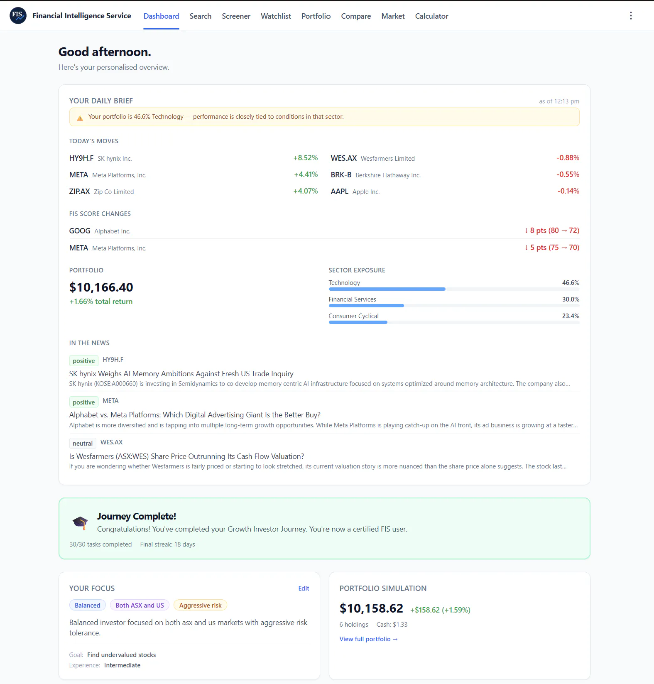
Task: Click the 8 pts (80 → 72) score drop
Action: click(552, 230)
